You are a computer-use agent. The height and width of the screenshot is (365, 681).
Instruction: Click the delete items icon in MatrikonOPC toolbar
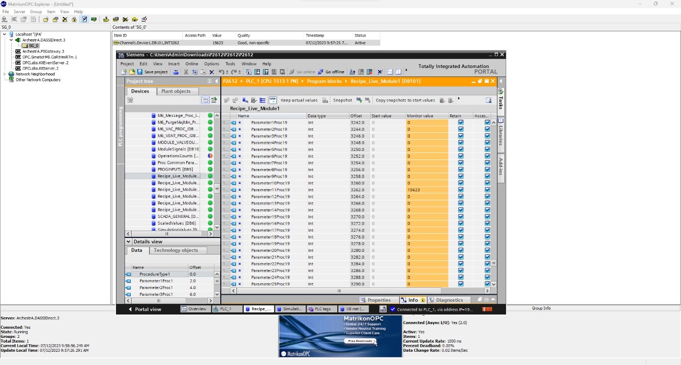(x=125, y=19)
